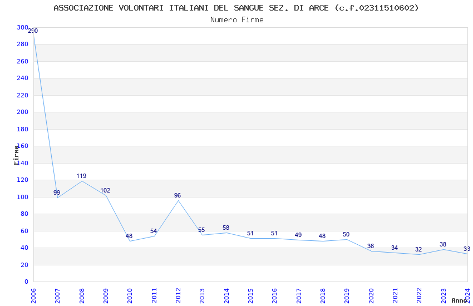Click the 290 data label at 2006
Viewport: 473px width, 306px height.
click(x=33, y=31)
